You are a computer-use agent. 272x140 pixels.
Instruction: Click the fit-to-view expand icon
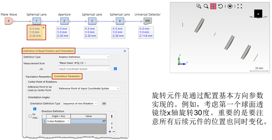pos(240,6)
